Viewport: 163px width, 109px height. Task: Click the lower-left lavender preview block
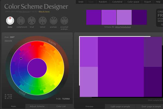pyautogui.click(x=89, y=82)
